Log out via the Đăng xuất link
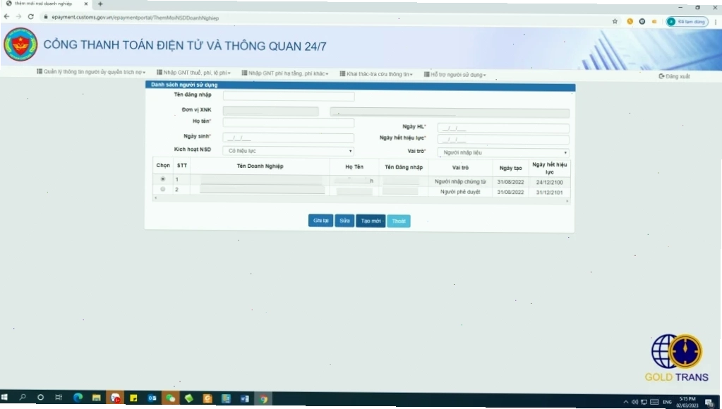The width and height of the screenshot is (722, 409). click(x=674, y=76)
